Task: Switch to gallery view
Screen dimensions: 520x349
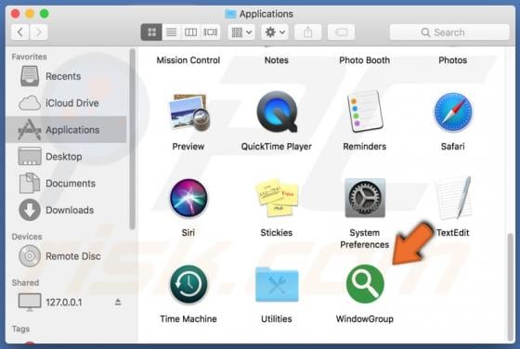Action: (210, 32)
